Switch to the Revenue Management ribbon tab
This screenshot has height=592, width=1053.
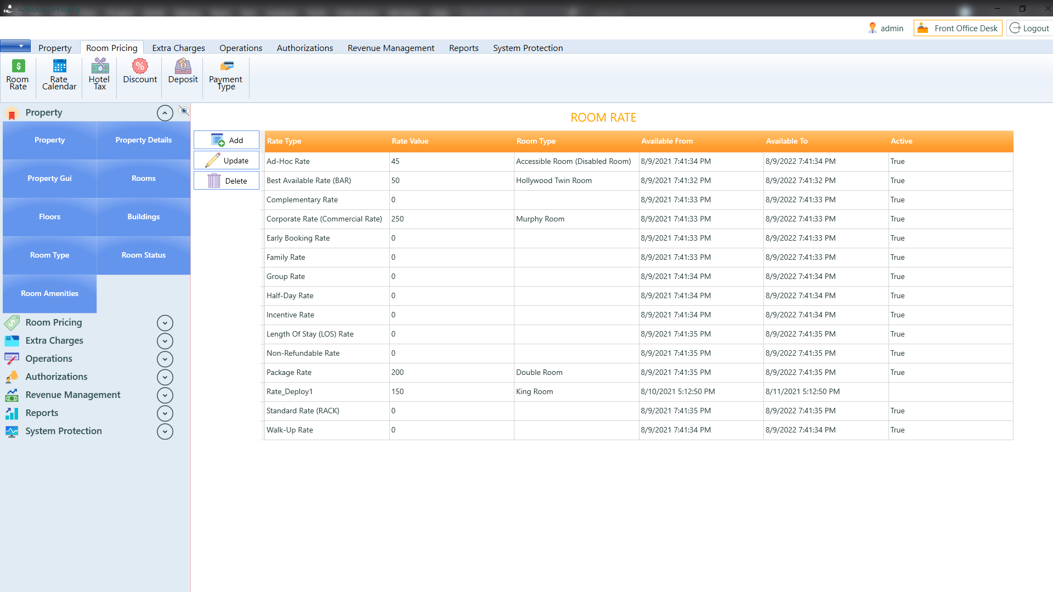tap(391, 48)
